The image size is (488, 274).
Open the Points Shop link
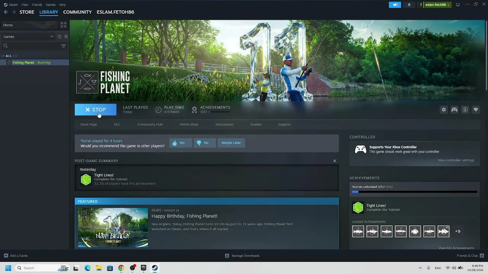click(189, 124)
